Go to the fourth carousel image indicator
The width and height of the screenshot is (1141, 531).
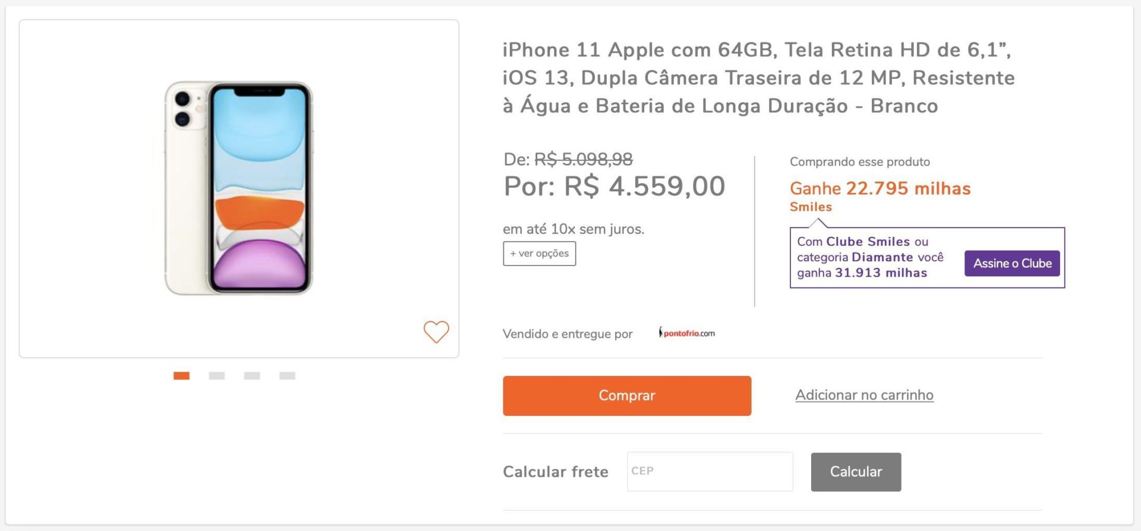pos(287,375)
